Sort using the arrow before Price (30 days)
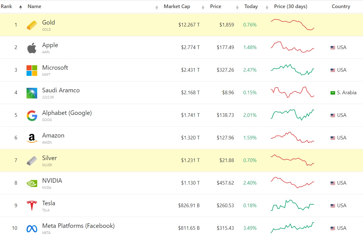 [x=267, y=8]
